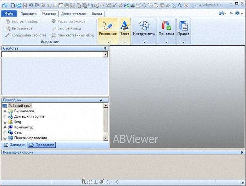Pin the Командная строка panel

[241, 152]
